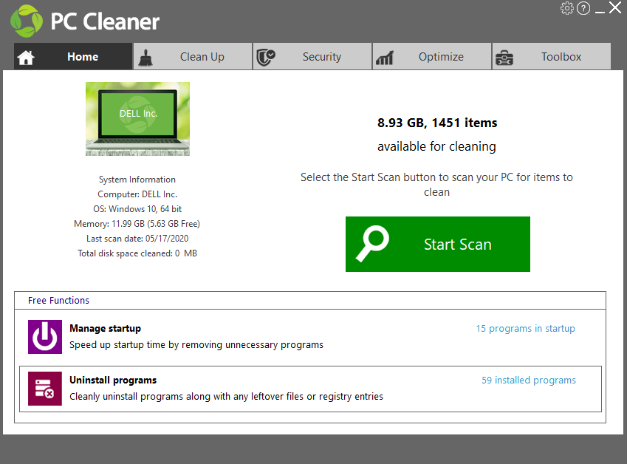This screenshot has width=627, height=464.
Task: Click the magnifying glass on Start Scan
Action: (x=372, y=245)
